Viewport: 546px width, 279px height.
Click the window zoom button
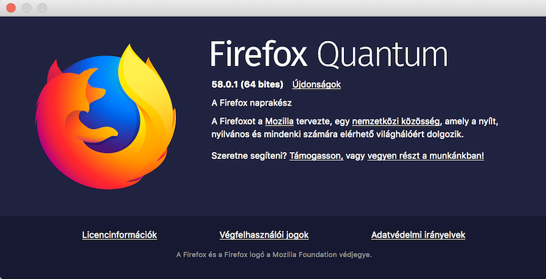[x=42, y=8]
